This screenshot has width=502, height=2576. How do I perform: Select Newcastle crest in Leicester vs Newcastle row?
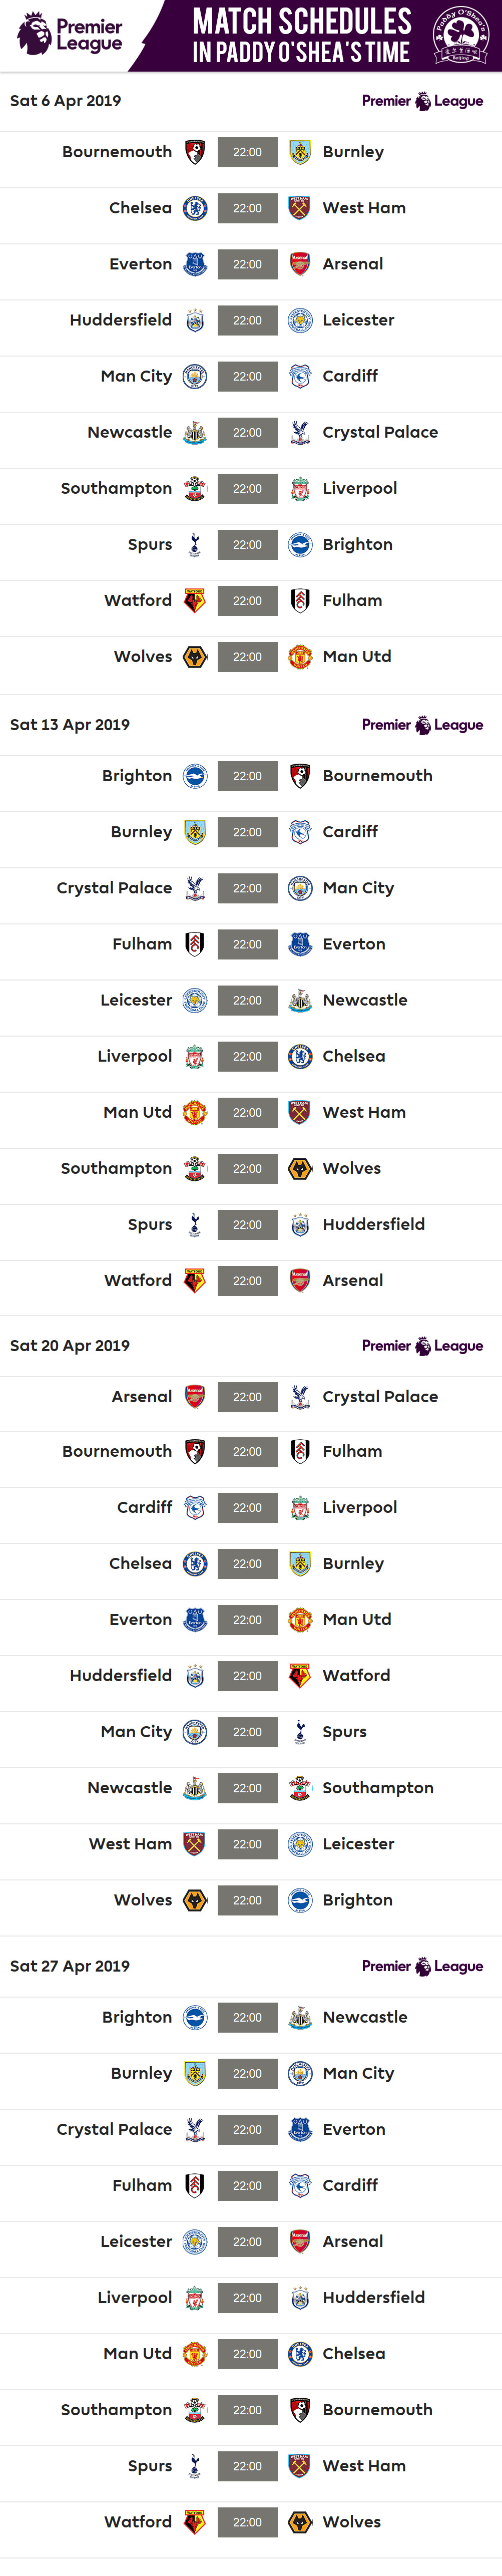(x=299, y=1000)
